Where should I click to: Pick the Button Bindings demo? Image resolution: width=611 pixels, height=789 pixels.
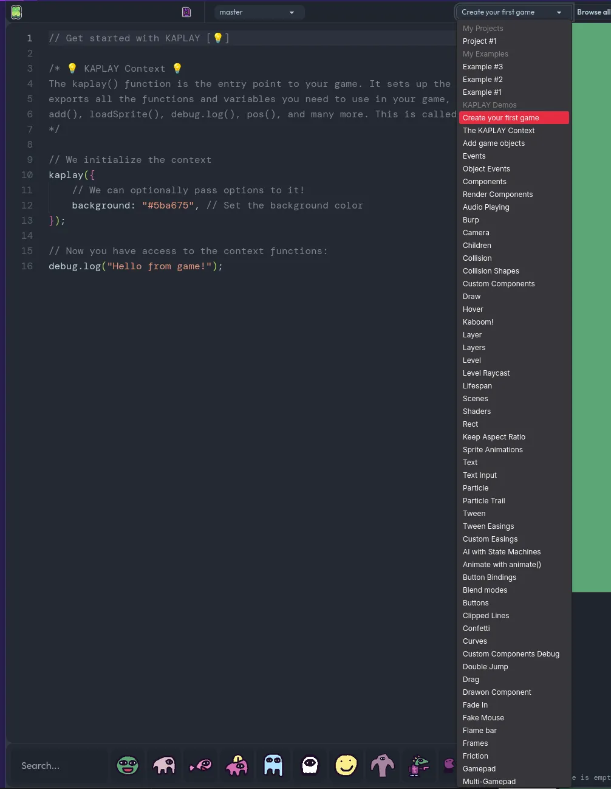coord(514,577)
